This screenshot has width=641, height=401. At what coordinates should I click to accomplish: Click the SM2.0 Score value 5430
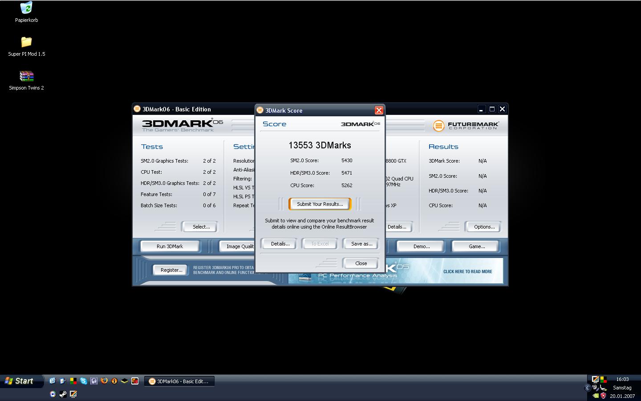[x=347, y=160]
